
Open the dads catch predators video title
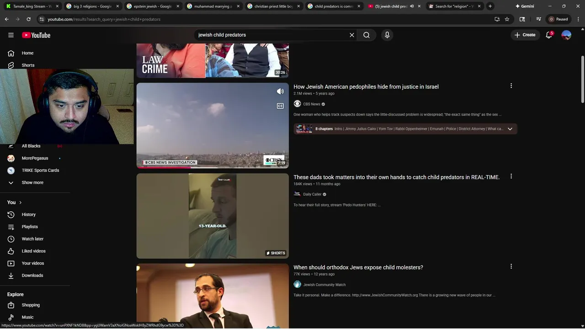(x=396, y=177)
